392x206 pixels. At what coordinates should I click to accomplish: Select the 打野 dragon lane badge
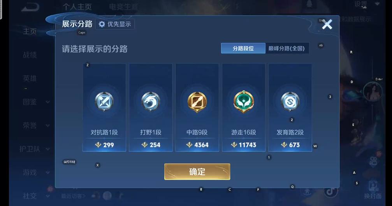[151, 102]
